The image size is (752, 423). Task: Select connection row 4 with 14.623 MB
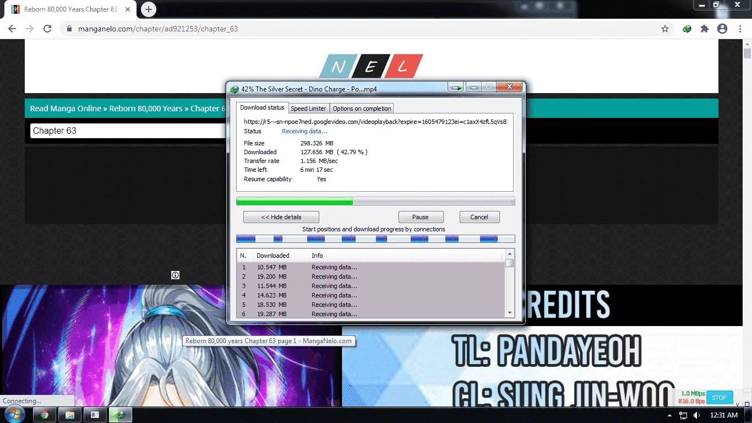371,295
